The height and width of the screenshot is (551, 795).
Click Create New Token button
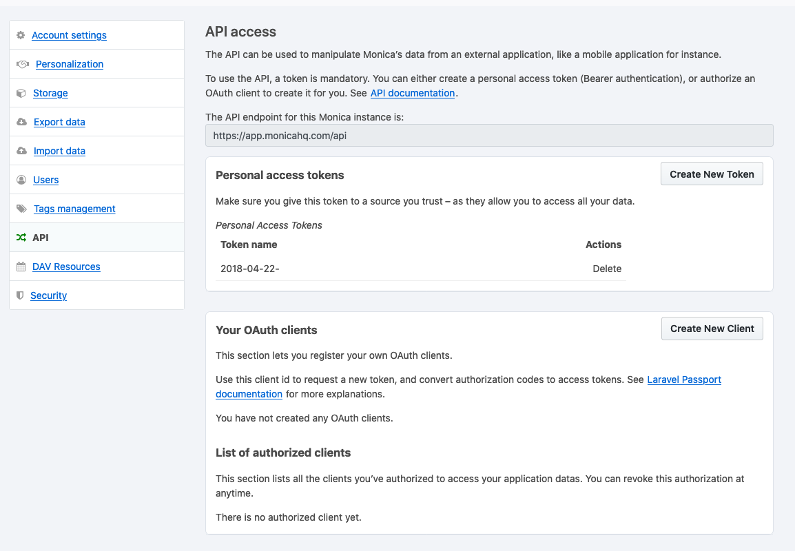[712, 174]
